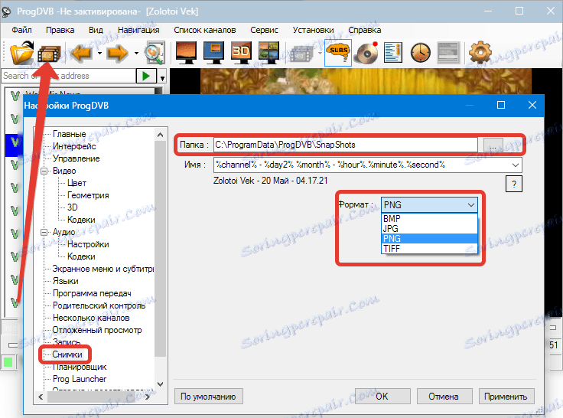Image resolution: width=563 pixels, height=418 pixels.
Task: Open the Имя filename template dropdown
Action: coord(516,165)
